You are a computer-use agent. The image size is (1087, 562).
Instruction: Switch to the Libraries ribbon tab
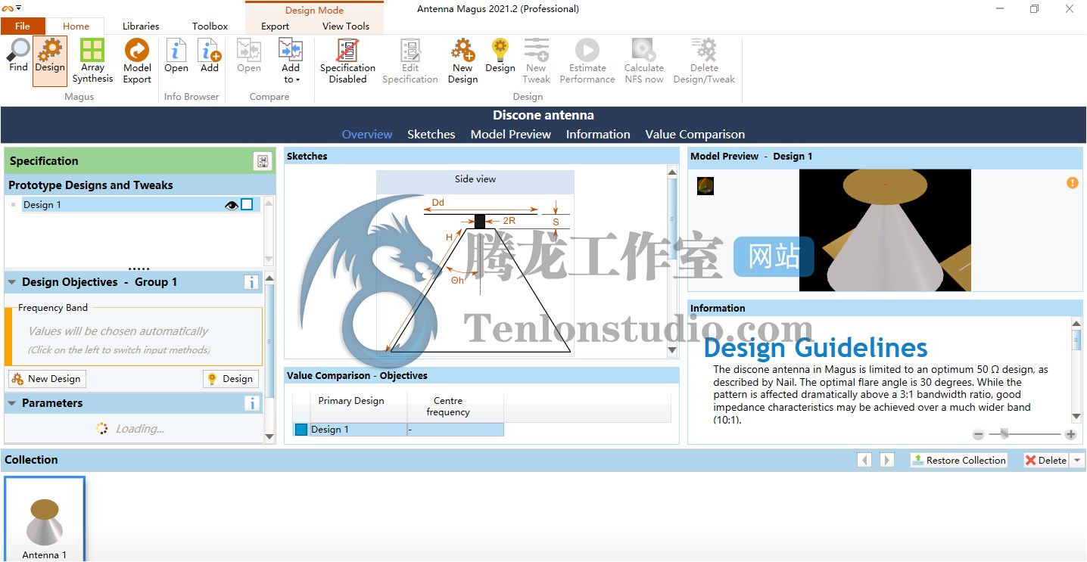pos(141,26)
